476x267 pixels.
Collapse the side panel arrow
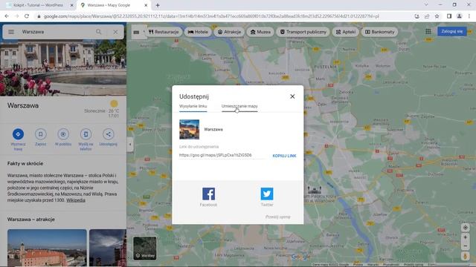click(130, 144)
